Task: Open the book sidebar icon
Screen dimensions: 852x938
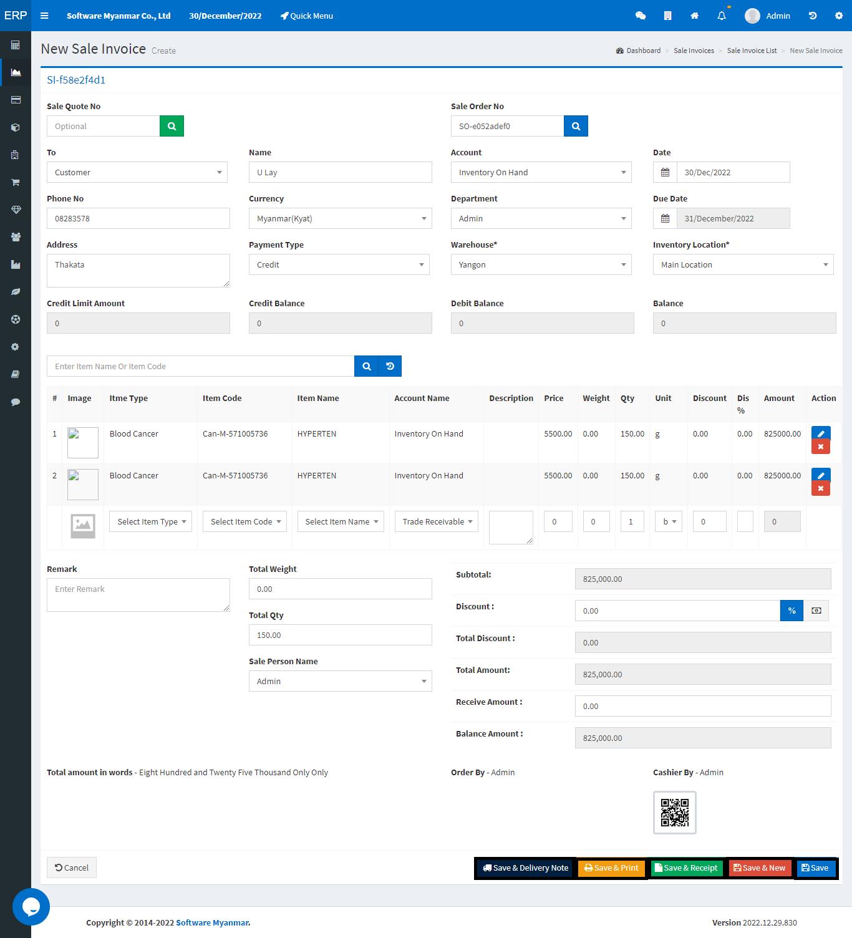Action: [16, 374]
